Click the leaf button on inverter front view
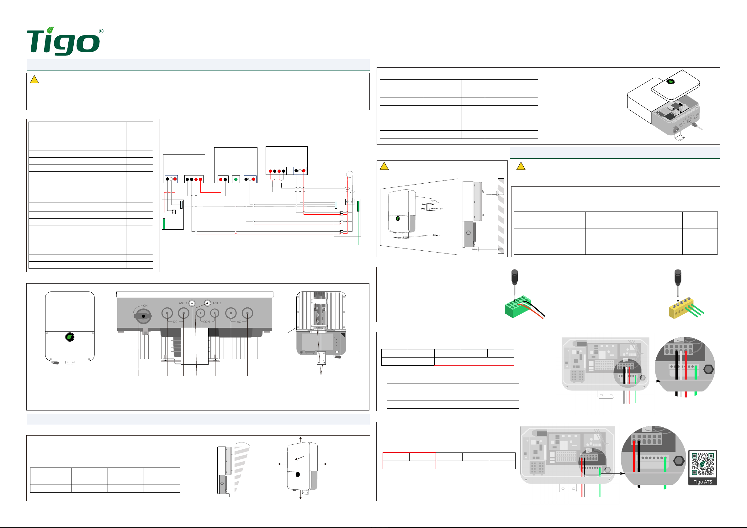Image resolution: width=747 pixels, height=528 pixels. 70,337
